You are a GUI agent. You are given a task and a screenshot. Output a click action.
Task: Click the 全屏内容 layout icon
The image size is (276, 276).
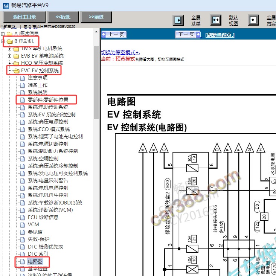coord(253,20)
